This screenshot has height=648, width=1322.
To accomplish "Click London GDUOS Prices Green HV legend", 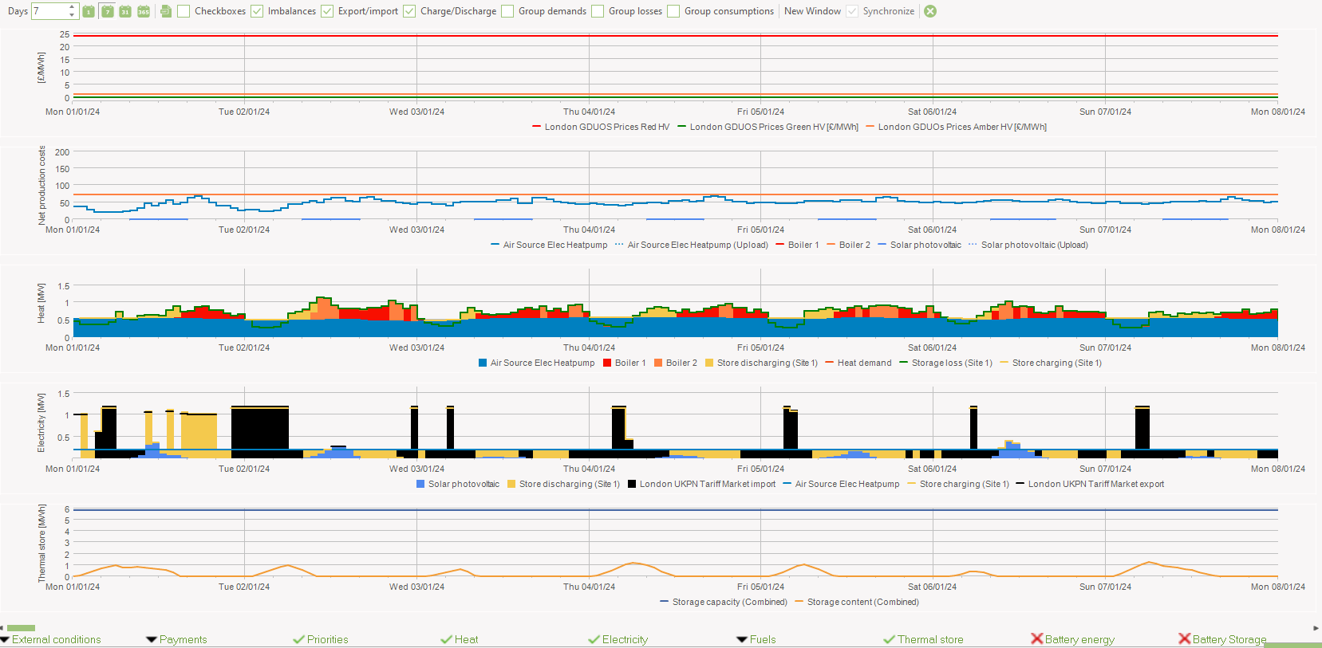I will pos(768,127).
